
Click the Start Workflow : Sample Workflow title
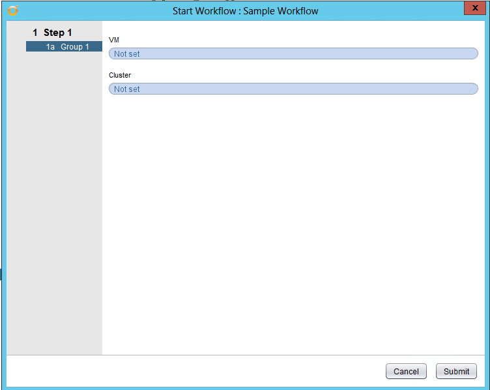245,11
